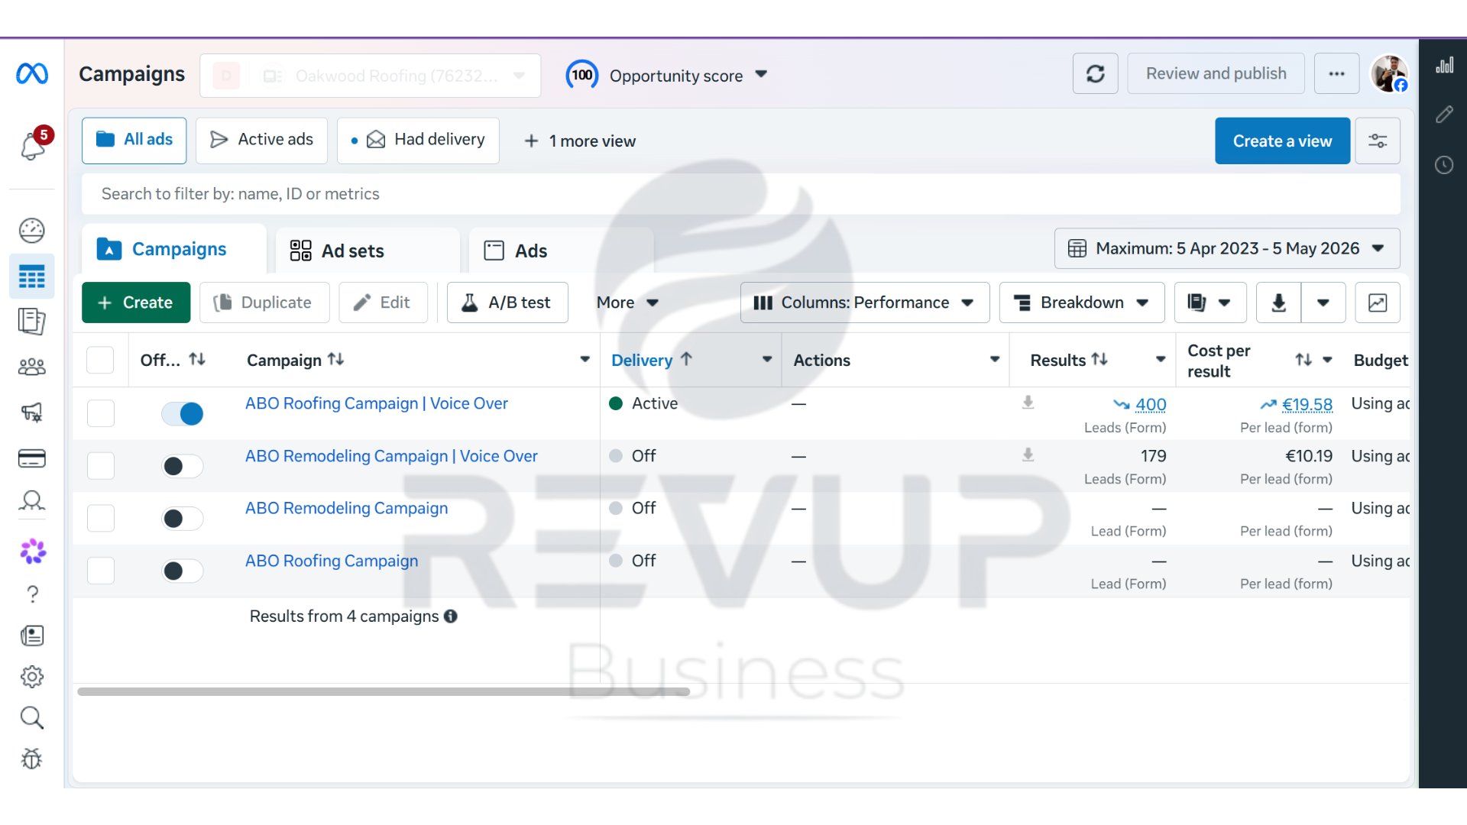Open the Ads reporting icon in sidebar
The image size is (1467, 825).
tap(32, 322)
